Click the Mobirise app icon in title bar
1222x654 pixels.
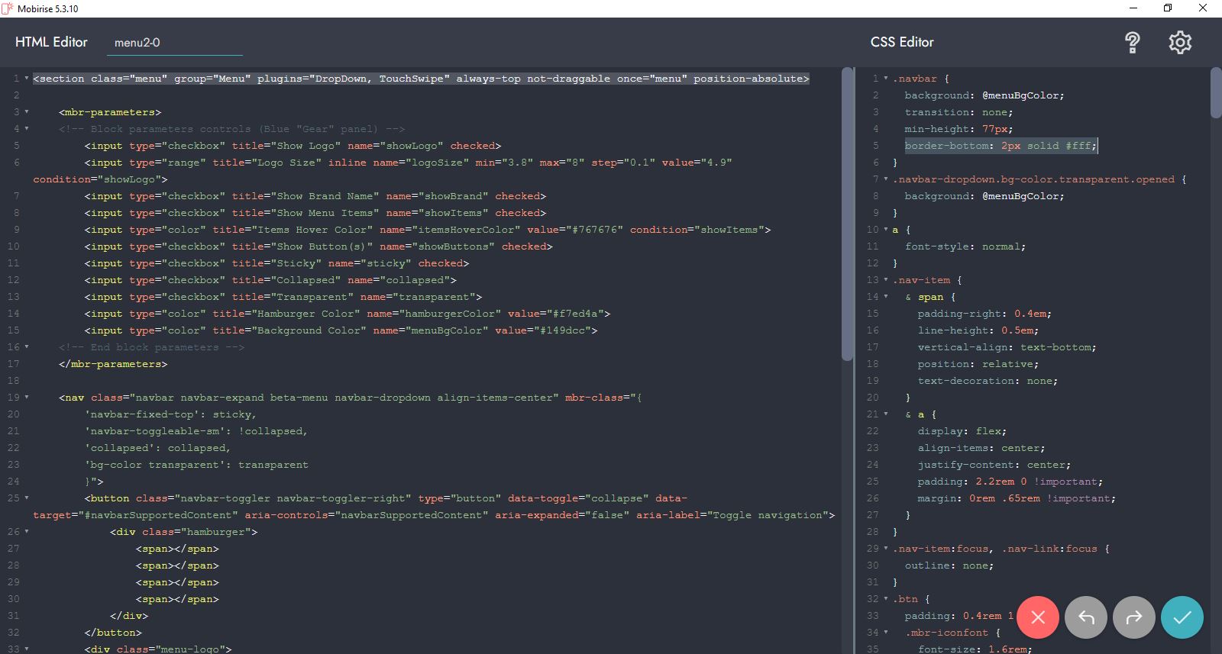pos(7,8)
